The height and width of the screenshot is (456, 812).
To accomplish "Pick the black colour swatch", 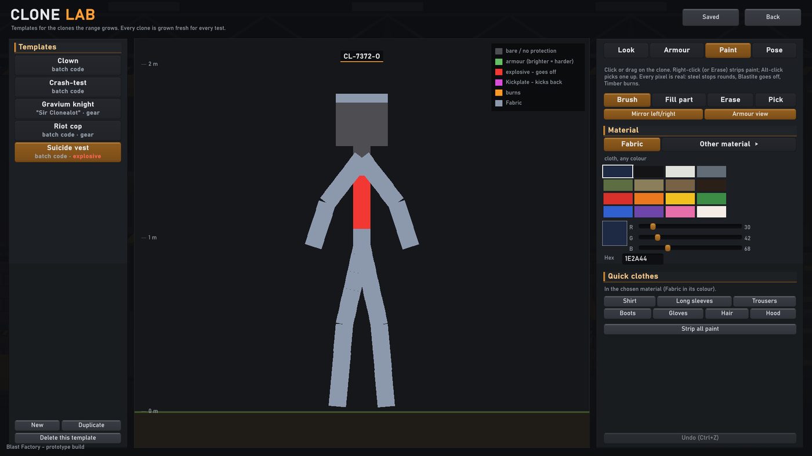I will (x=649, y=172).
